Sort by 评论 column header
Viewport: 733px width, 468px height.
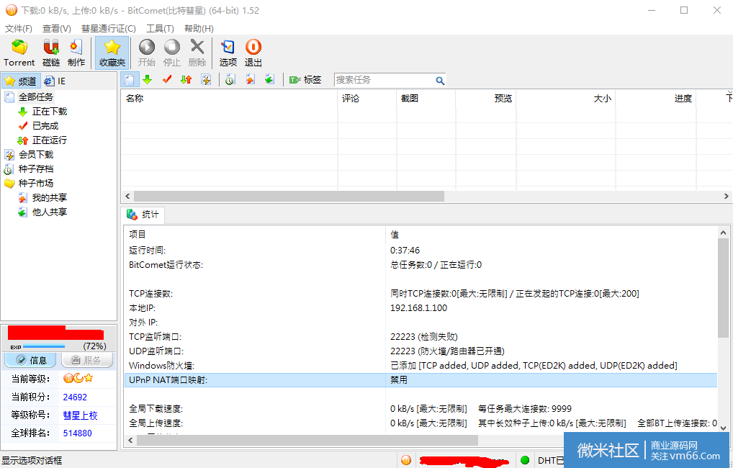(x=367, y=98)
